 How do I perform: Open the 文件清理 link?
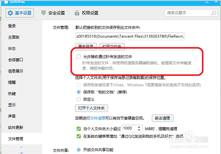coord(98,118)
